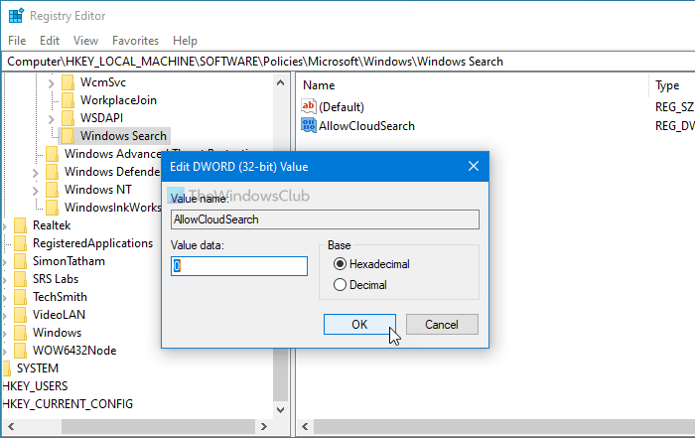695x438 pixels.
Task: Click the WorkplaceJoin folder icon
Action: 68,100
